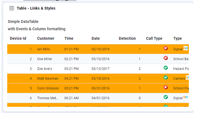The image size is (207, 113).
Task: Click the table icon beside Links & Styles title
Action: click(12, 8)
